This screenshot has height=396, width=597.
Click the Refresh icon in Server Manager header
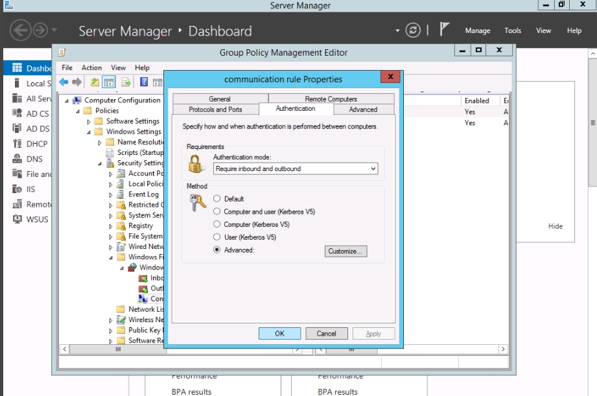[x=413, y=30]
